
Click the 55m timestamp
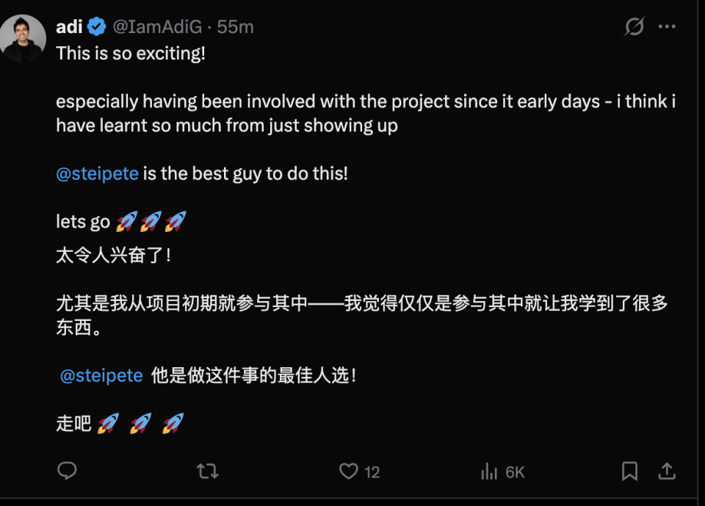pyautogui.click(x=233, y=26)
